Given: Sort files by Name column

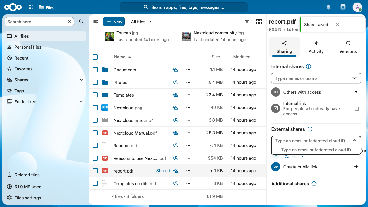Looking at the screenshot, I should tap(122, 57).
